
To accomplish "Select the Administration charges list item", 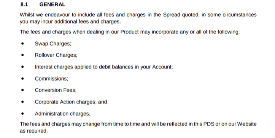I will (62, 114).
